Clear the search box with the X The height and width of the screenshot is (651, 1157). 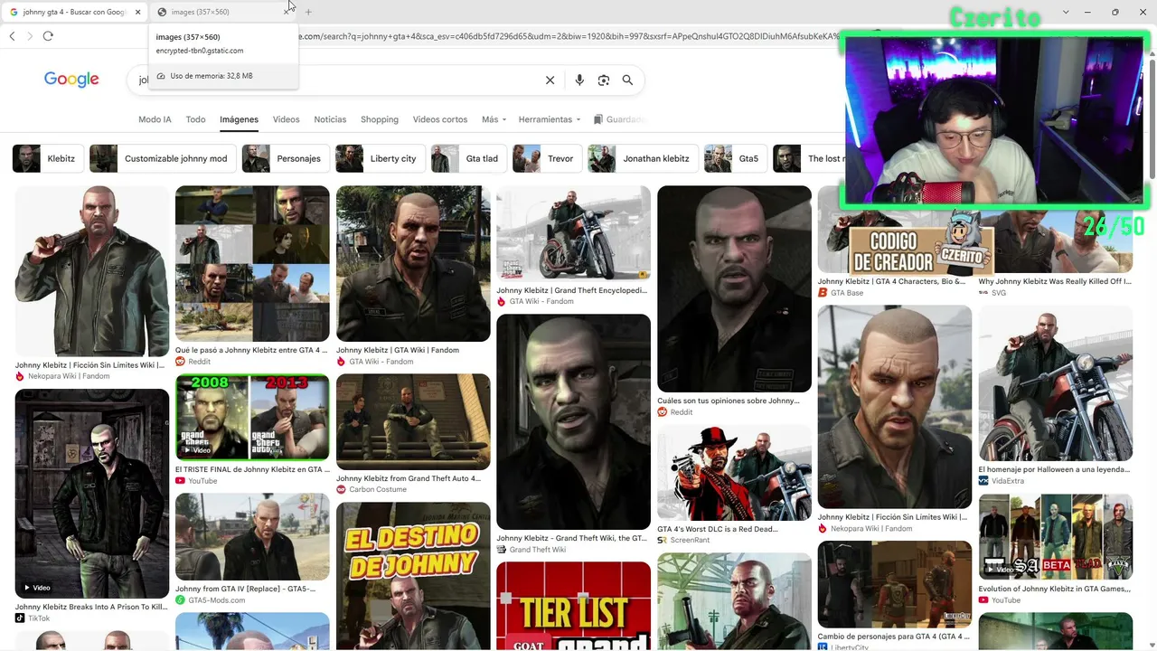pos(550,80)
